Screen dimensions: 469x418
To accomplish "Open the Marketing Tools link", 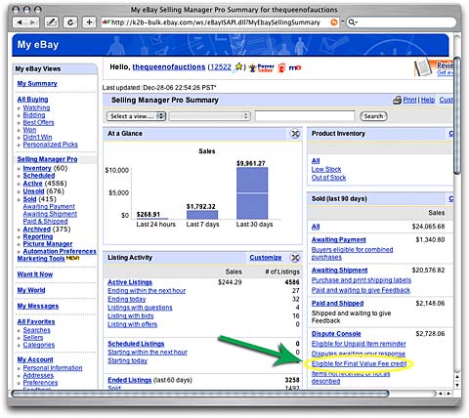I will (x=41, y=259).
